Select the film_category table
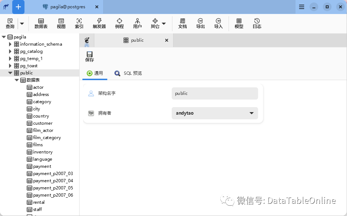The image size is (347, 216). (x=47, y=138)
